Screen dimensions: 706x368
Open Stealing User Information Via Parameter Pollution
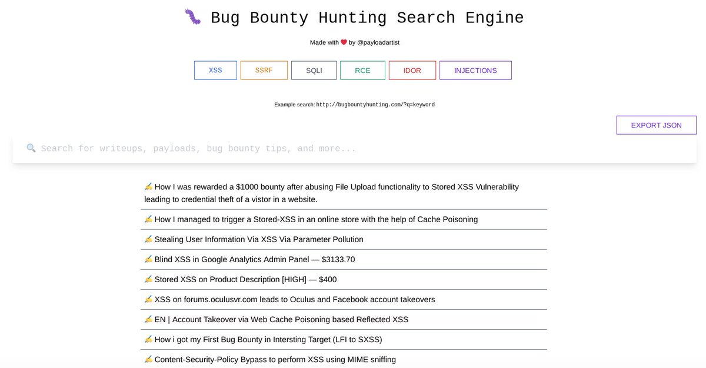[259, 239]
